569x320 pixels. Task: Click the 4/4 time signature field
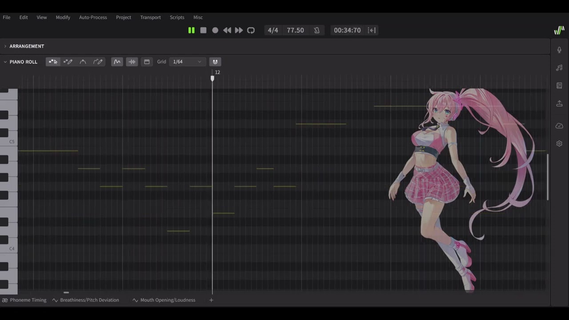[x=273, y=30]
